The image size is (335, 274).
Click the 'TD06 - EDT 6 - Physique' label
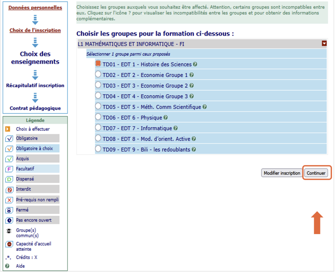[132, 118]
